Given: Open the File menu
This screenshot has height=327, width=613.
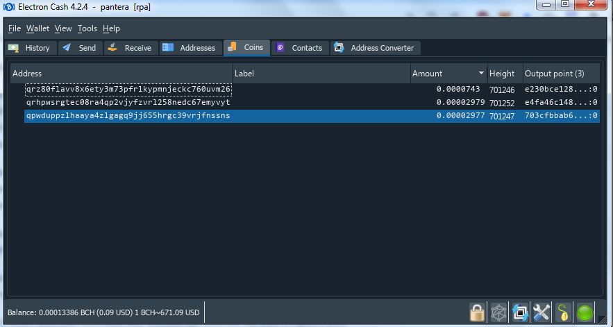Looking at the screenshot, I should [15, 28].
